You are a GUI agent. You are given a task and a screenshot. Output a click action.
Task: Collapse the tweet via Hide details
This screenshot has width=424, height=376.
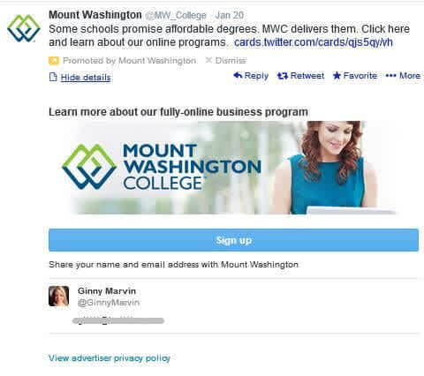[x=86, y=78]
